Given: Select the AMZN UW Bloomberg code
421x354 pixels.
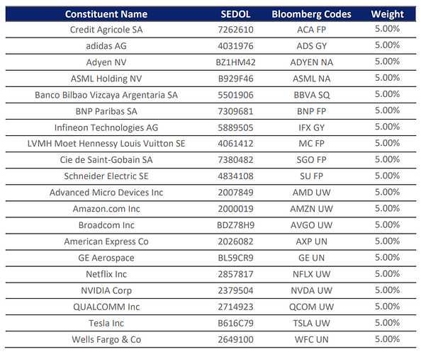Looking at the screenshot, I should pos(311,209).
